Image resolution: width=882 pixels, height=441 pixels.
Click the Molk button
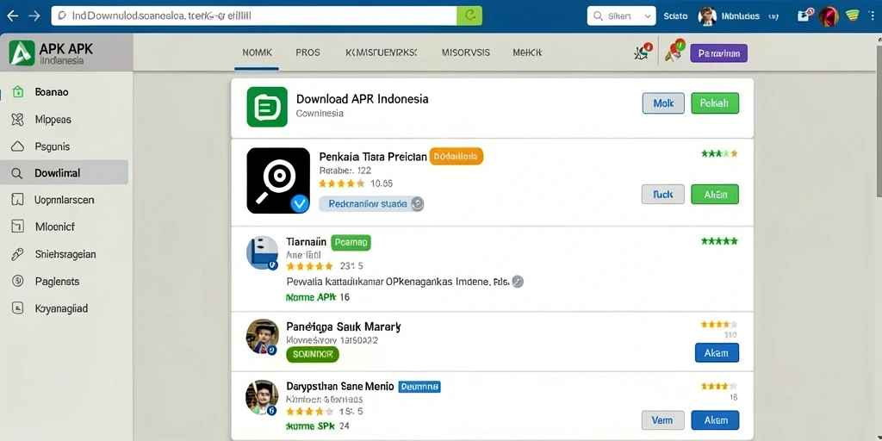click(x=663, y=103)
